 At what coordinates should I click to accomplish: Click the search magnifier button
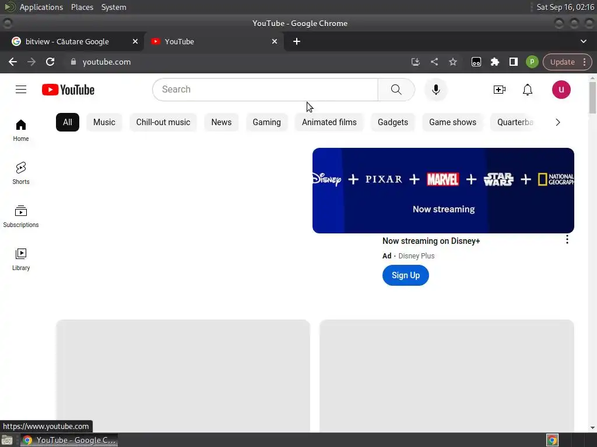396,90
